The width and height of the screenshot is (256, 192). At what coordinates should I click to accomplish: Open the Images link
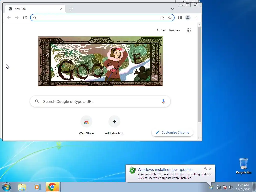click(x=174, y=30)
